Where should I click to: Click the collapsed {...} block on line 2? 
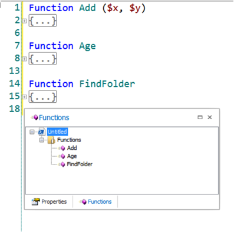coord(43,21)
